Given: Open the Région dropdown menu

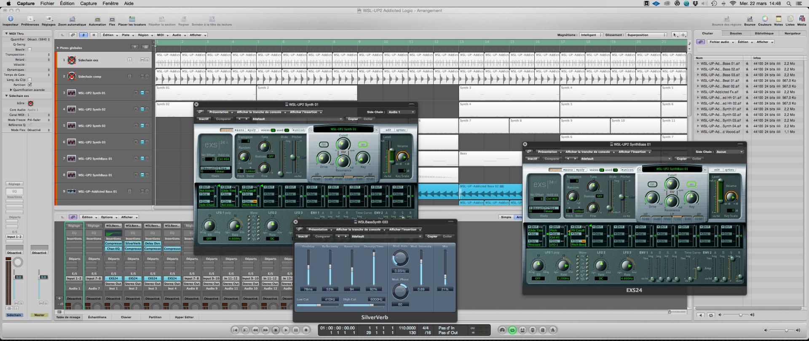Looking at the screenshot, I should point(145,35).
